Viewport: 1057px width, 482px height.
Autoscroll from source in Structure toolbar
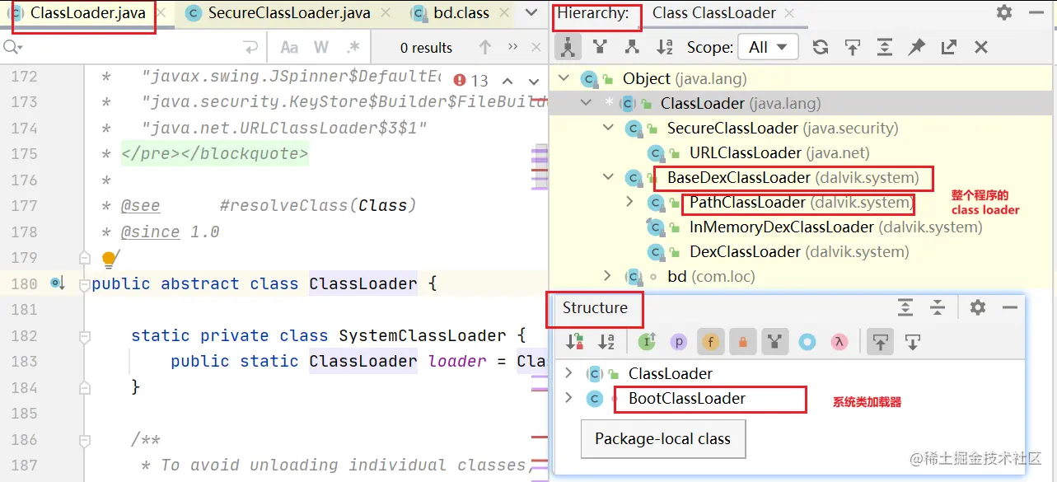coord(912,341)
